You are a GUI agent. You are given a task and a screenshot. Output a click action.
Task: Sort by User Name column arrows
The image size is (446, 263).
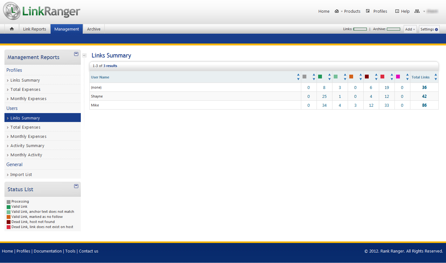click(298, 77)
